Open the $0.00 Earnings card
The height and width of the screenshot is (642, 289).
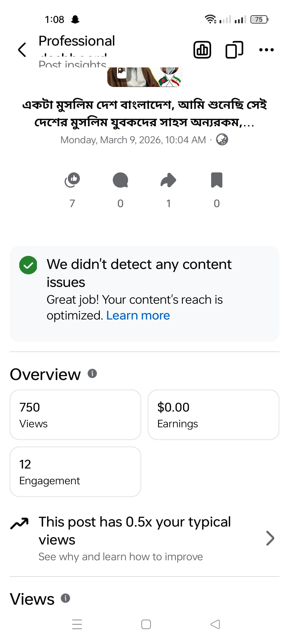pyautogui.click(x=213, y=415)
